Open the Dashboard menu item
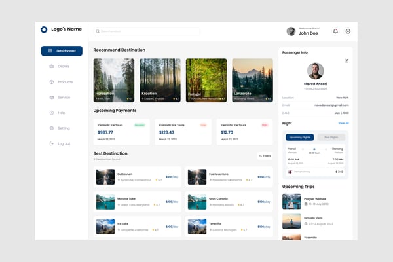Viewport: 393px width, 262px height. point(62,51)
